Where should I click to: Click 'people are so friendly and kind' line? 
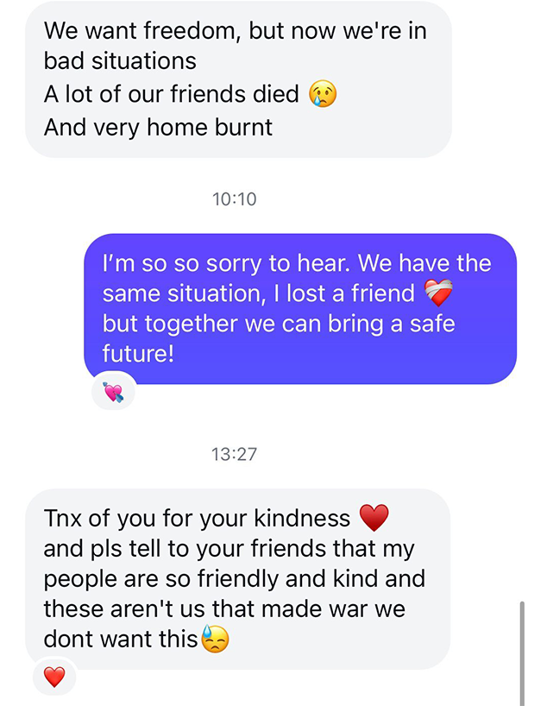tap(234, 578)
